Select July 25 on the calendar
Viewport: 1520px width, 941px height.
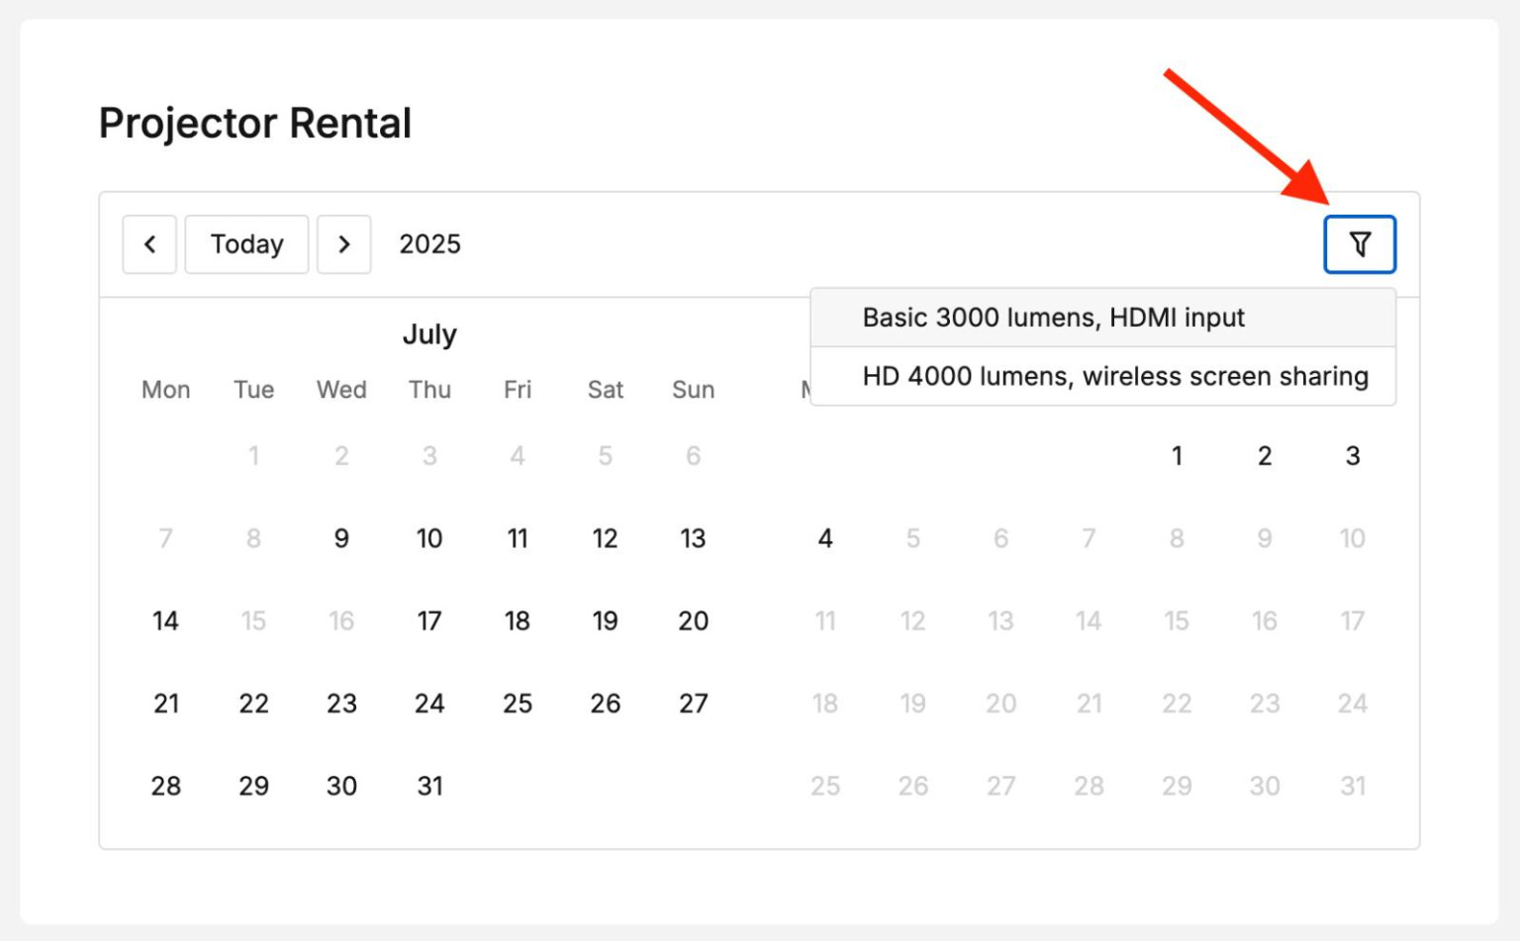518,704
